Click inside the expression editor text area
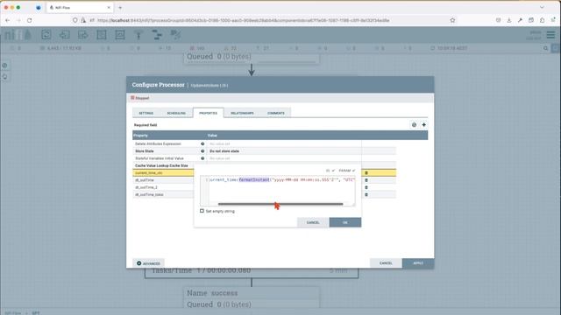This screenshot has width=561, height=315. click(281, 191)
